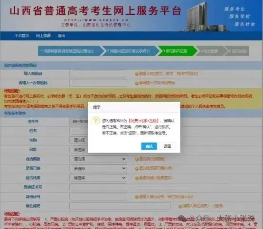Click the hint icon in the 是否已婚 row

pyautogui.click(x=137, y=169)
